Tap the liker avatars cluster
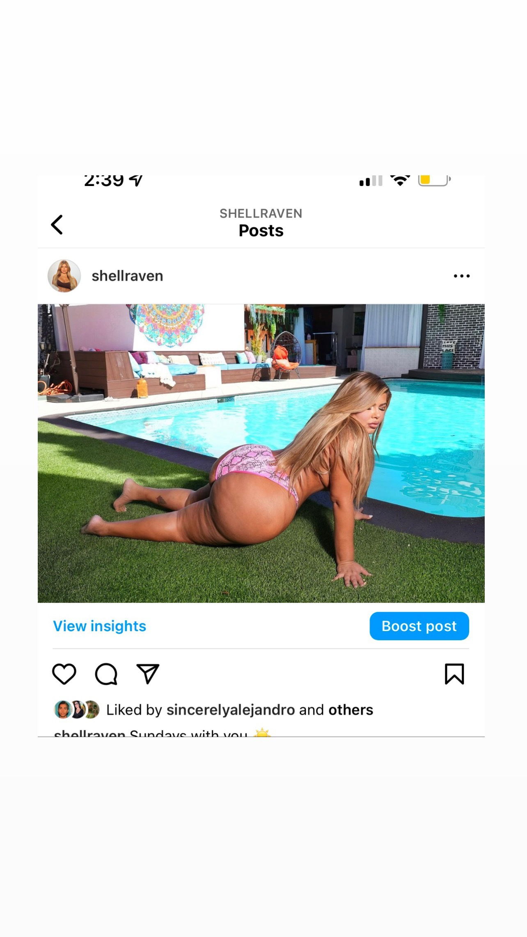Image resolution: width=527 pixels, height=937 pixels. point(77,710)
